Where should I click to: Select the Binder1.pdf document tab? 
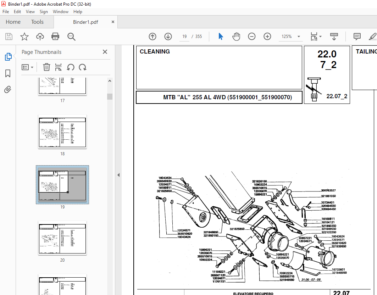pos(85,22)
